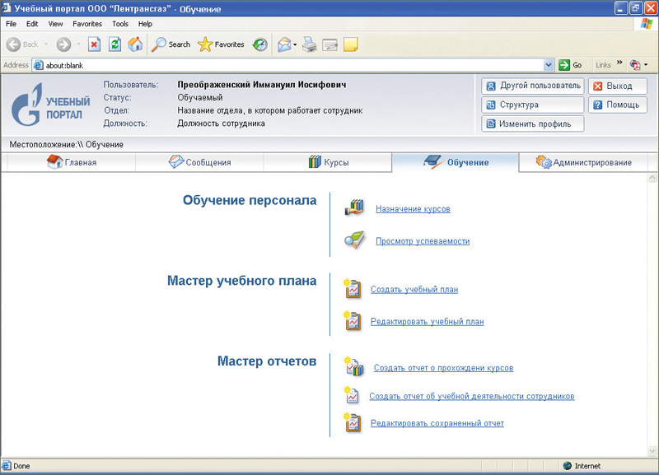Open the address bar dropdown arrow
The width and height of the screenshot is (659, 475).
click(549, 65)
